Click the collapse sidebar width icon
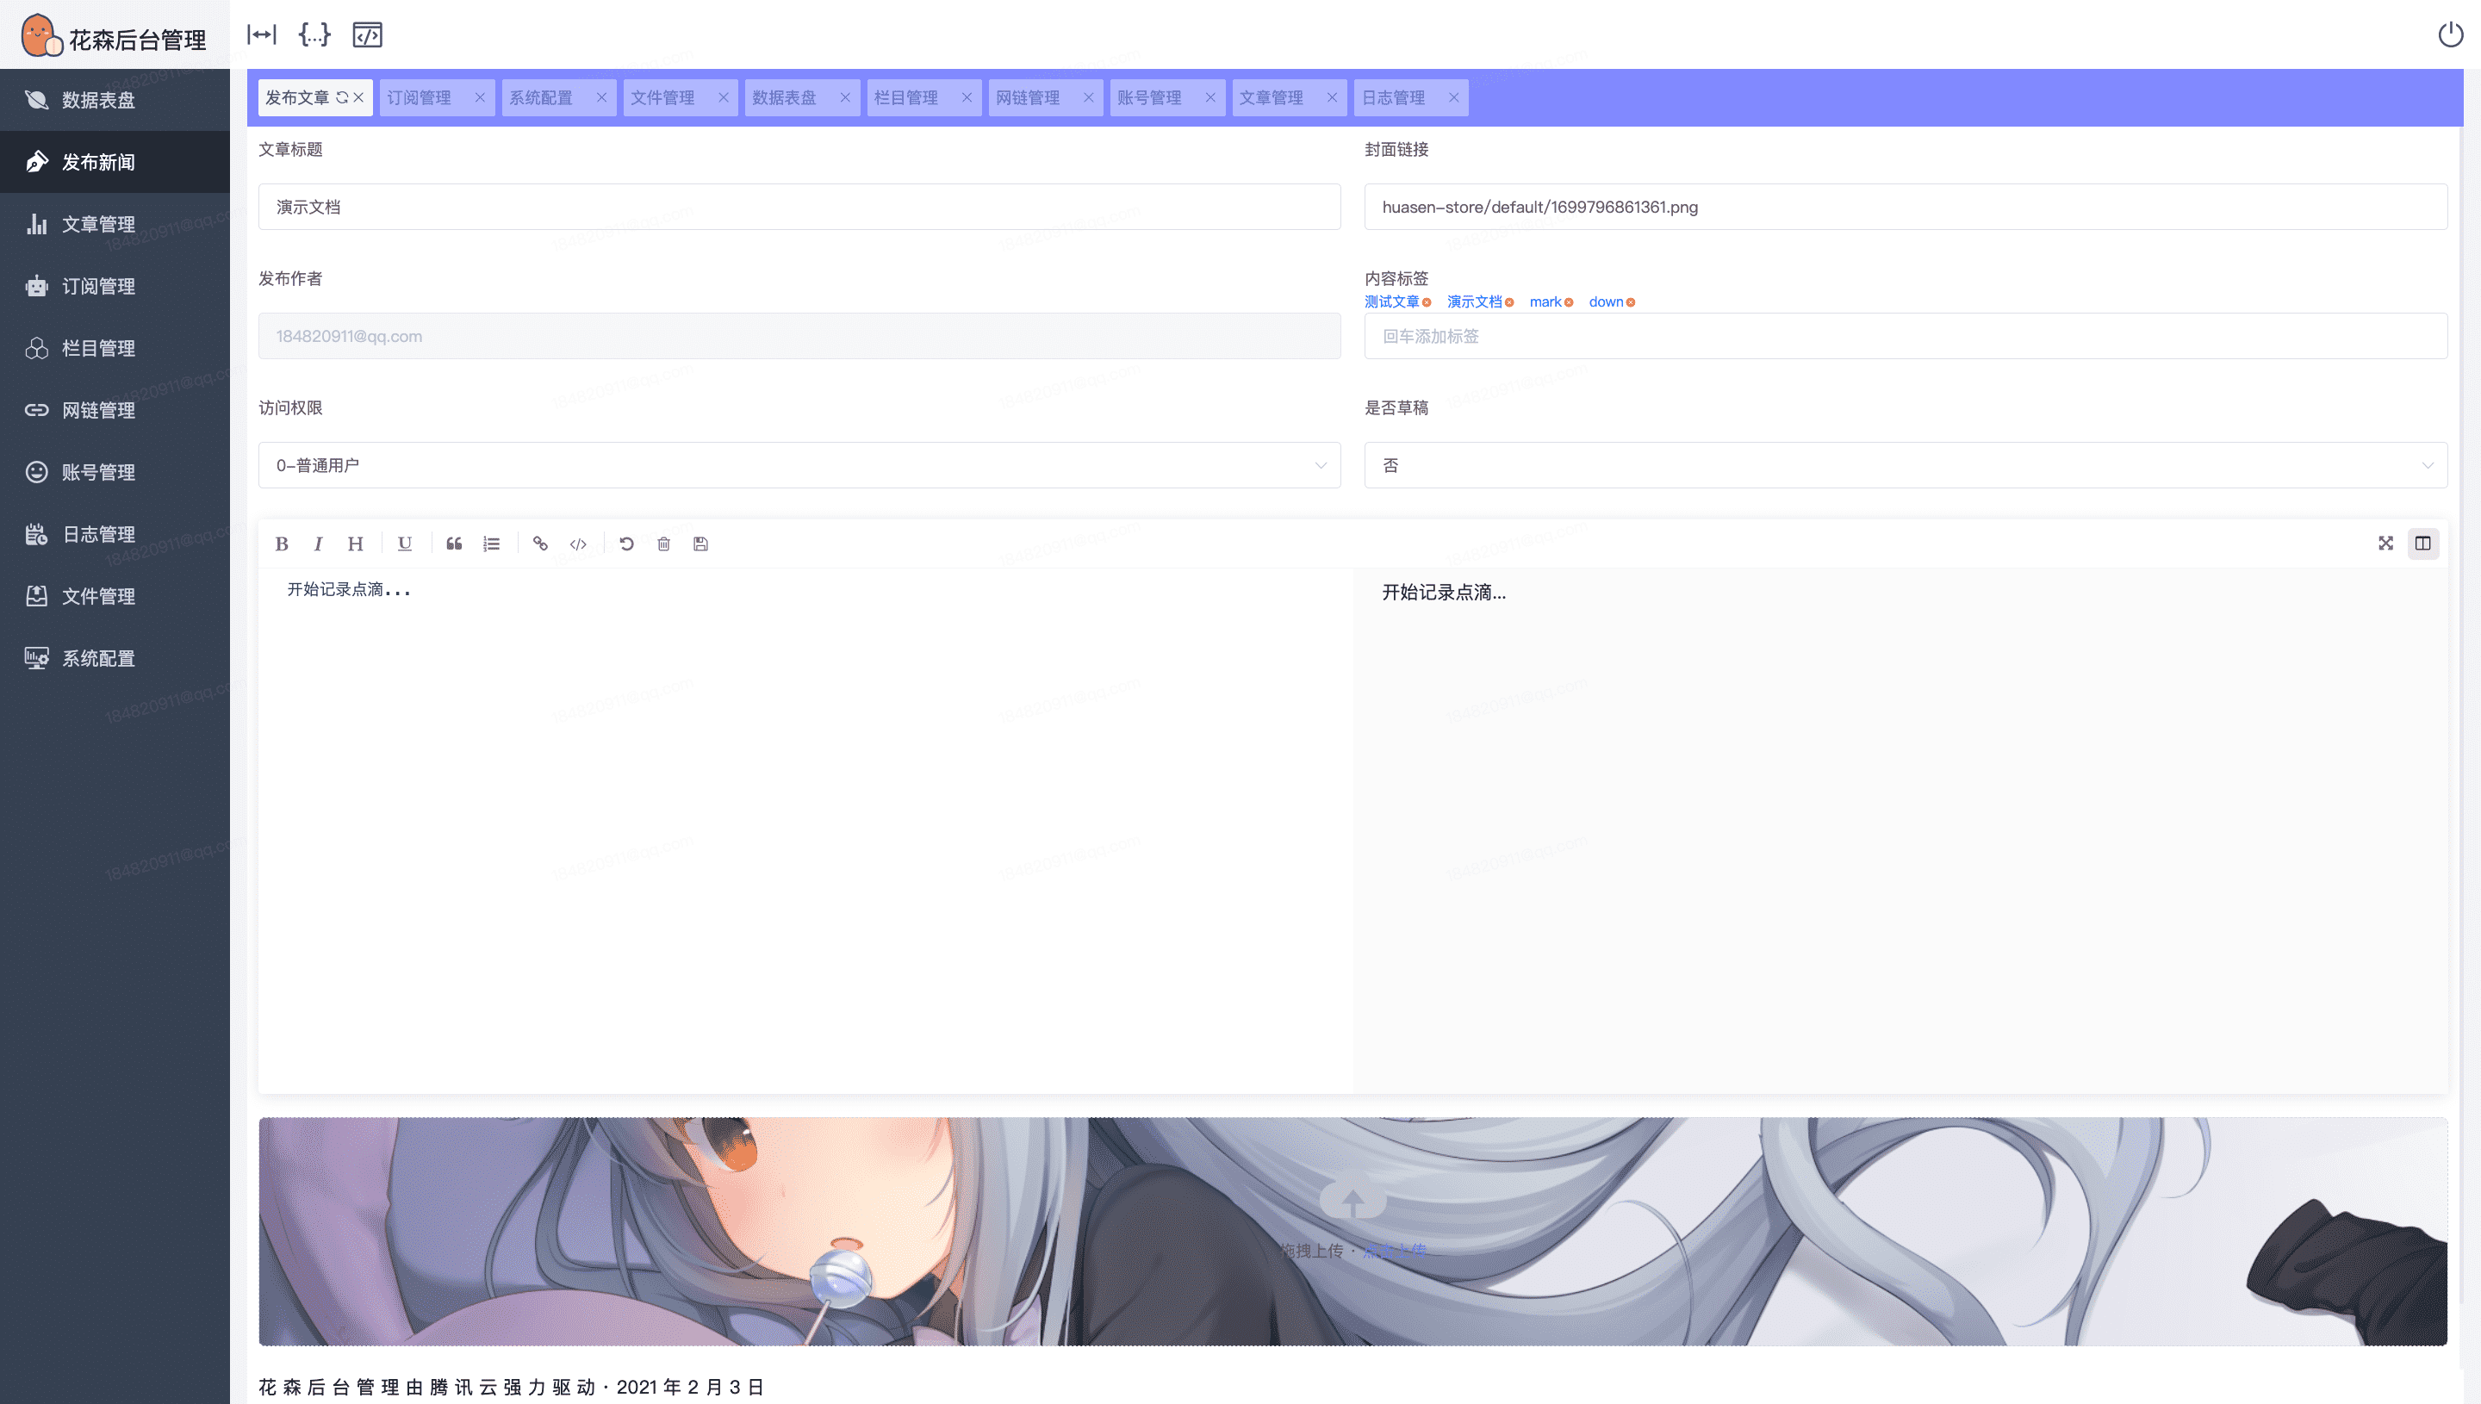2481x1404 pixels. (261, 34)
